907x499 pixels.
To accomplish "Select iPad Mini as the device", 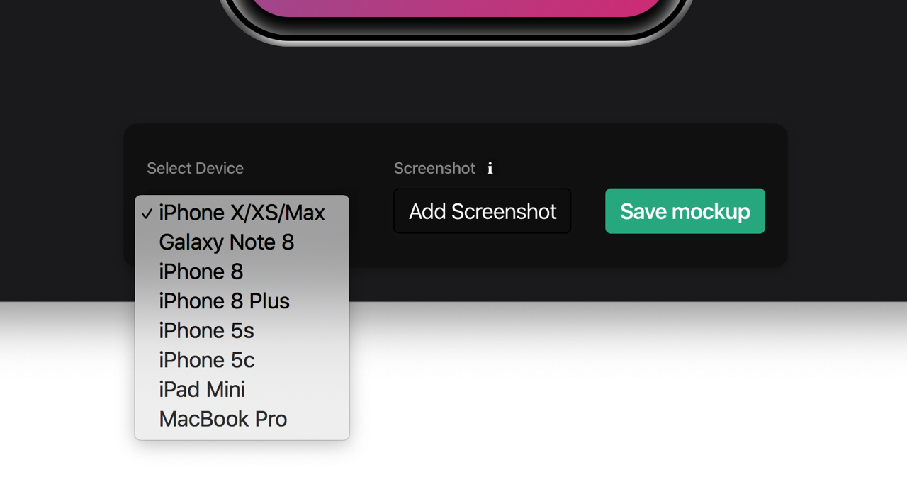I will click(x=242, y=390).
